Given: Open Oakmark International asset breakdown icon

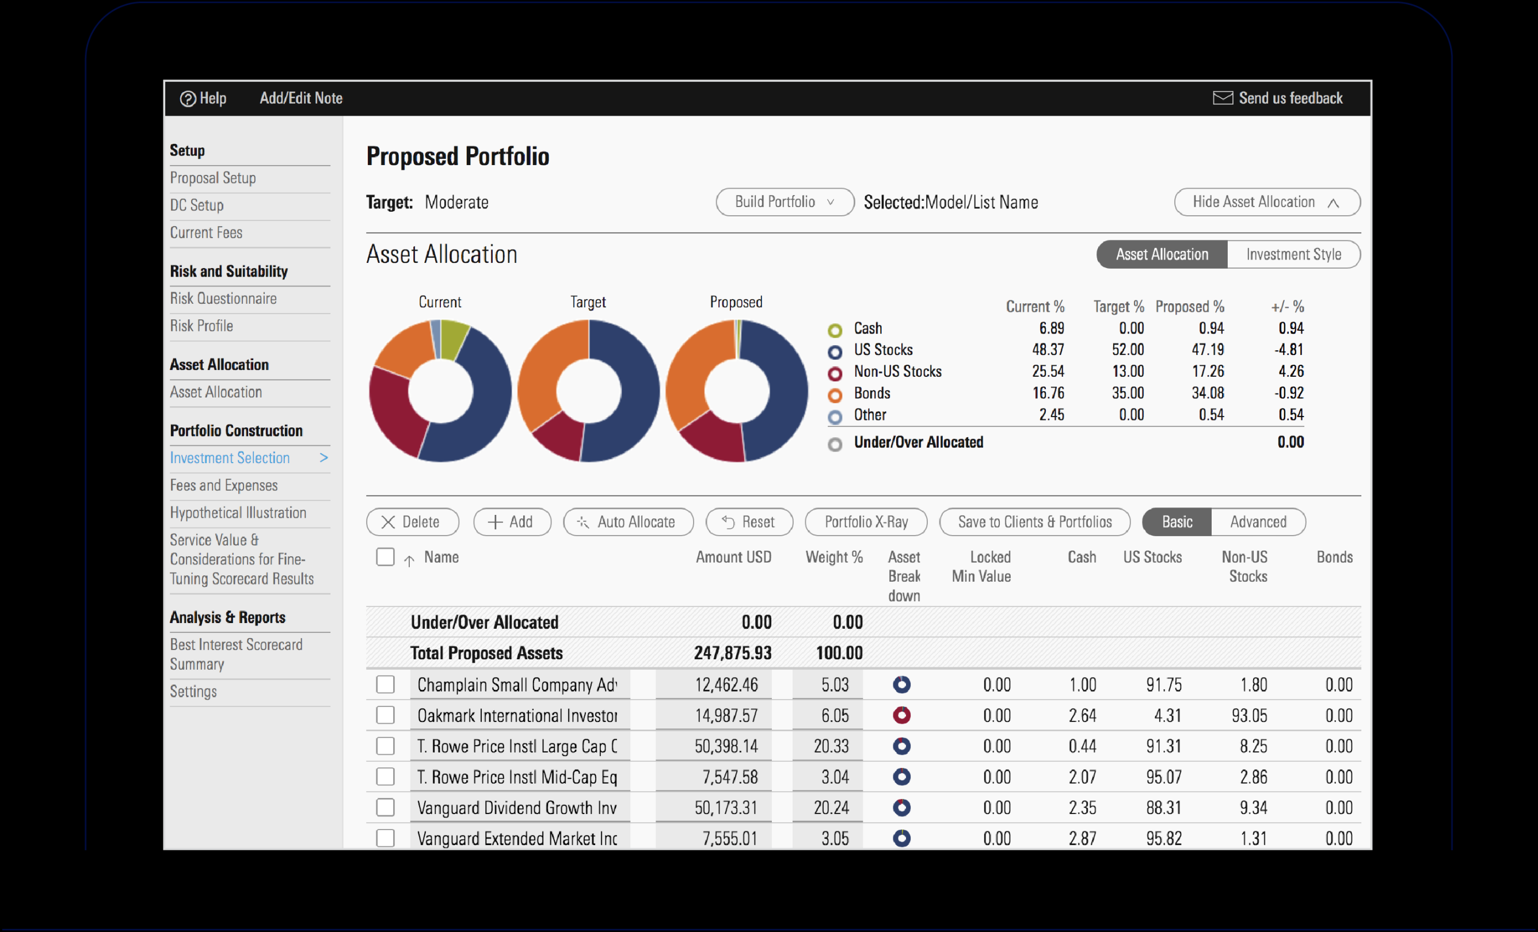Looking at the screenshot, I should [901, 715].
